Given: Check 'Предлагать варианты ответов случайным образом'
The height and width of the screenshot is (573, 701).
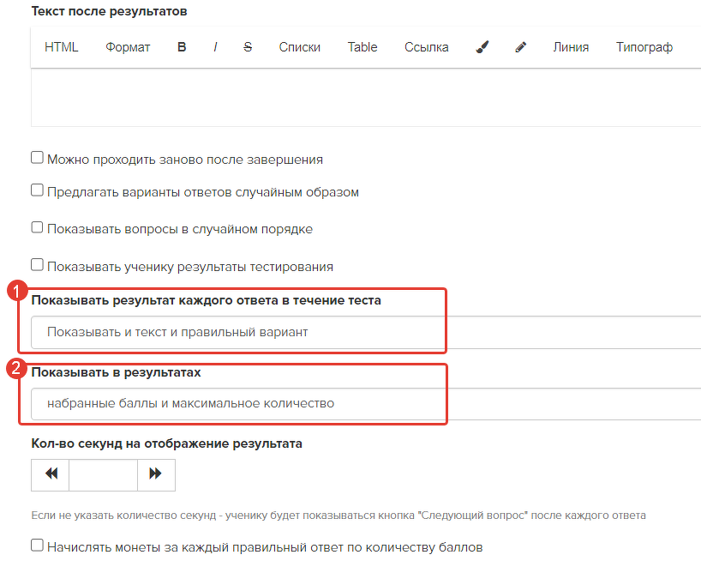Looking at the screenshot, I should coord(37,190).
